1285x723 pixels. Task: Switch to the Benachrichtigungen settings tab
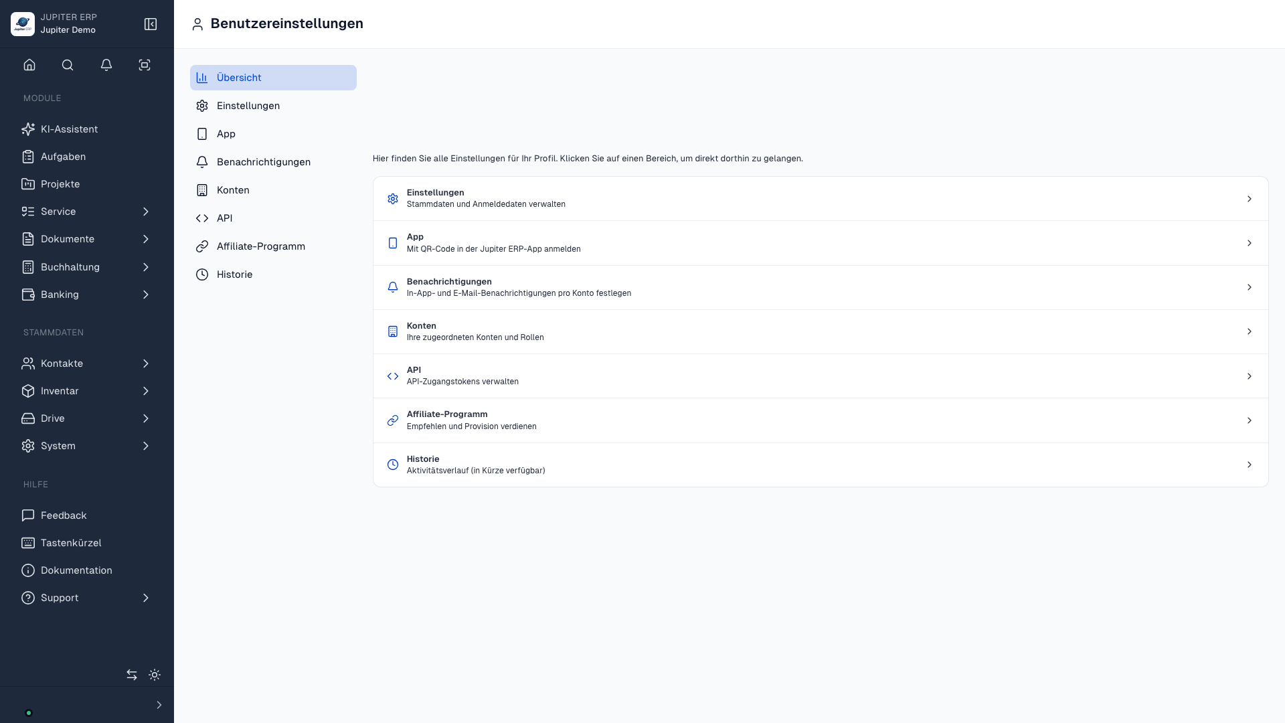tap(273, 162)
